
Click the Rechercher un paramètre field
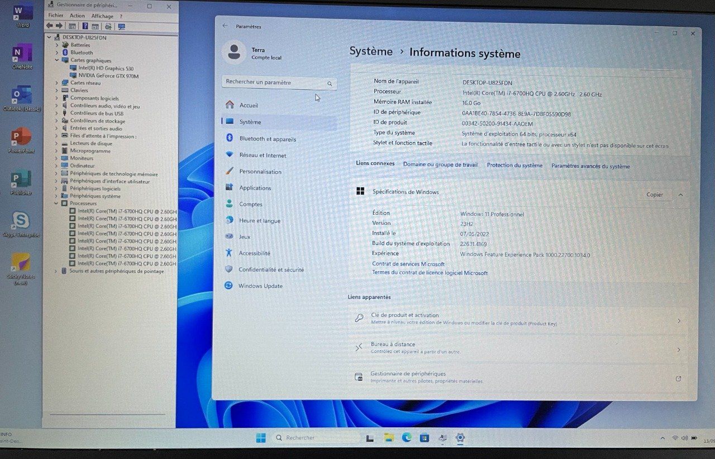coord(278,83)
